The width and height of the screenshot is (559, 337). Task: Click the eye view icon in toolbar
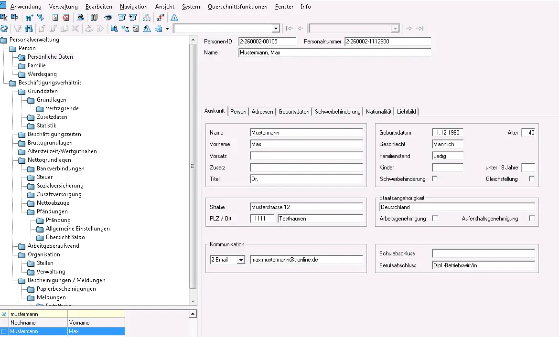coord(108,18)
